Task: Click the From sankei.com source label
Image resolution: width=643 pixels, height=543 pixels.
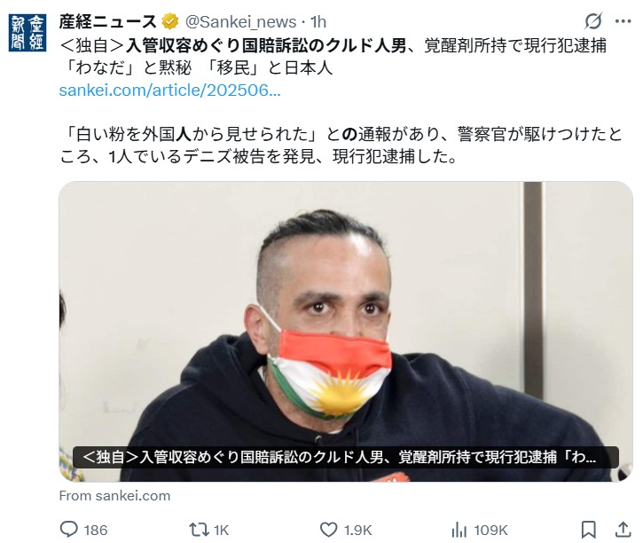Action: pyautogui.click(x=114, y=495)
